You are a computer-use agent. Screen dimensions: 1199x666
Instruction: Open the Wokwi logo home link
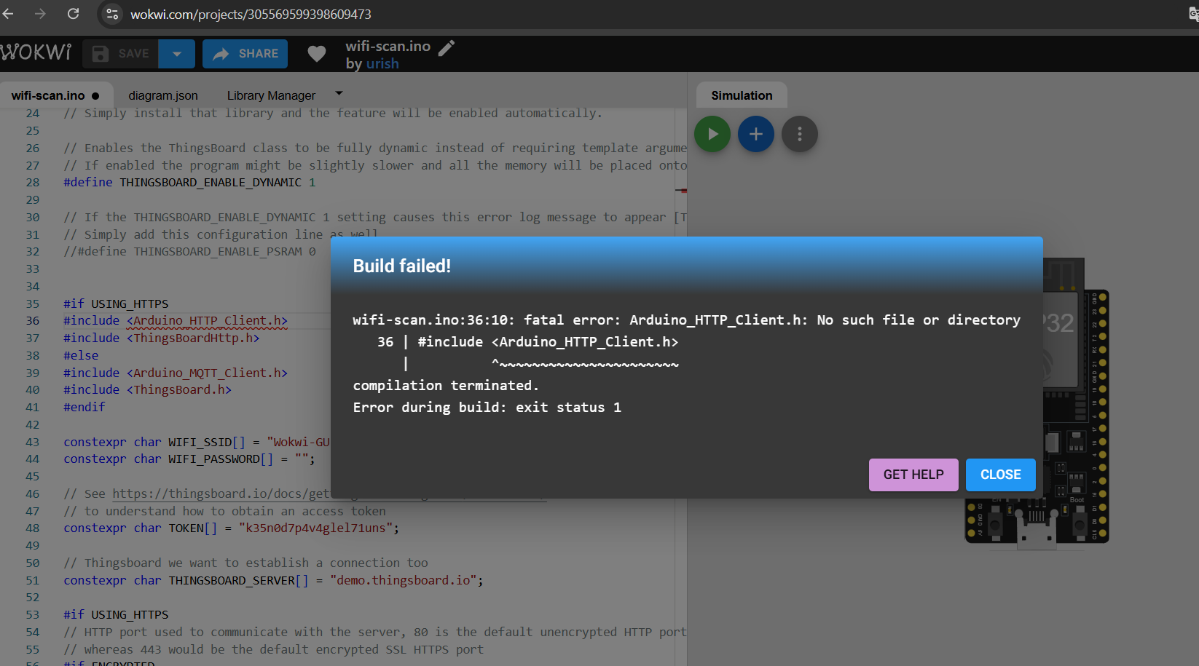(x=36, y=53)
